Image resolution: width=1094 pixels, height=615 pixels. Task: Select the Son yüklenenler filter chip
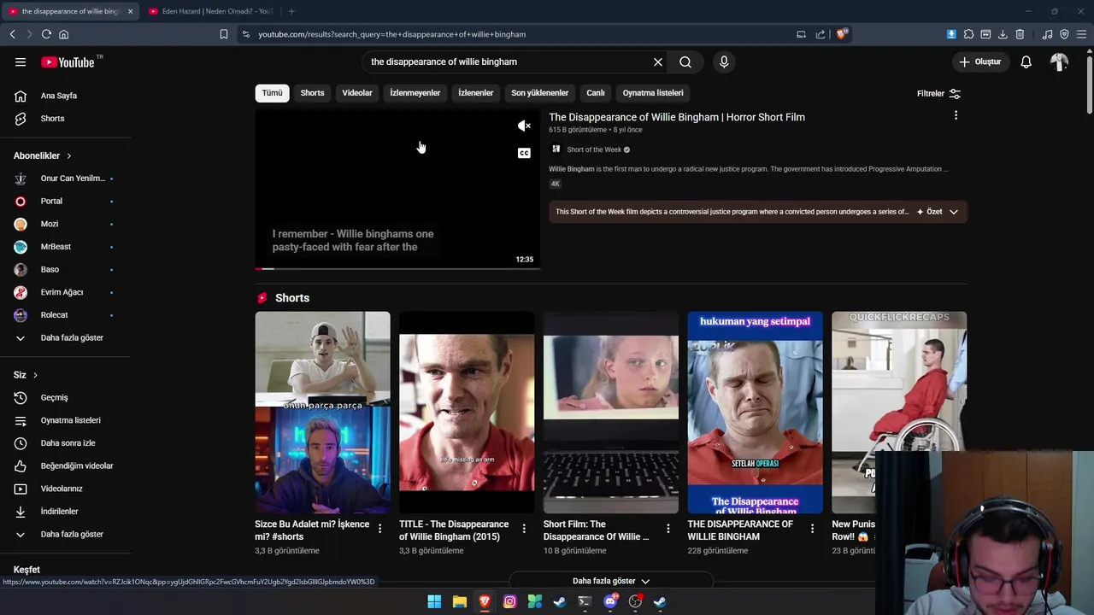(539, 92)
